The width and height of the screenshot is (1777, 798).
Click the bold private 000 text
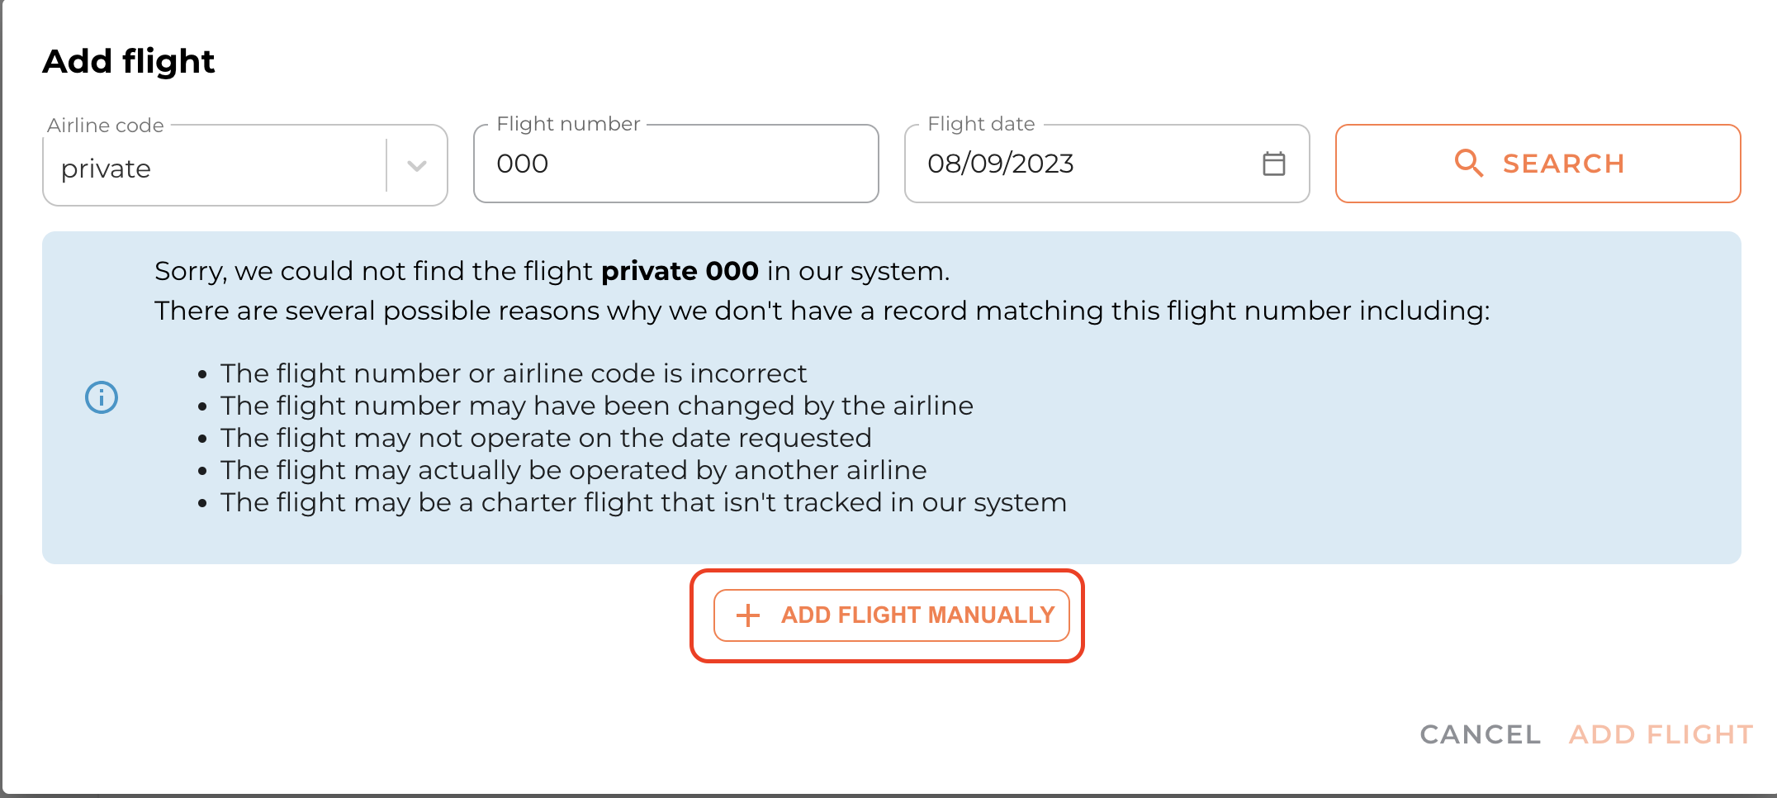680,271
